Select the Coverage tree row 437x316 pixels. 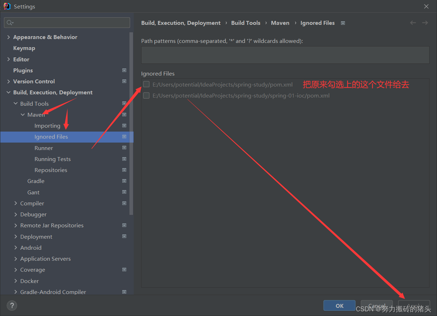point(66,270)
